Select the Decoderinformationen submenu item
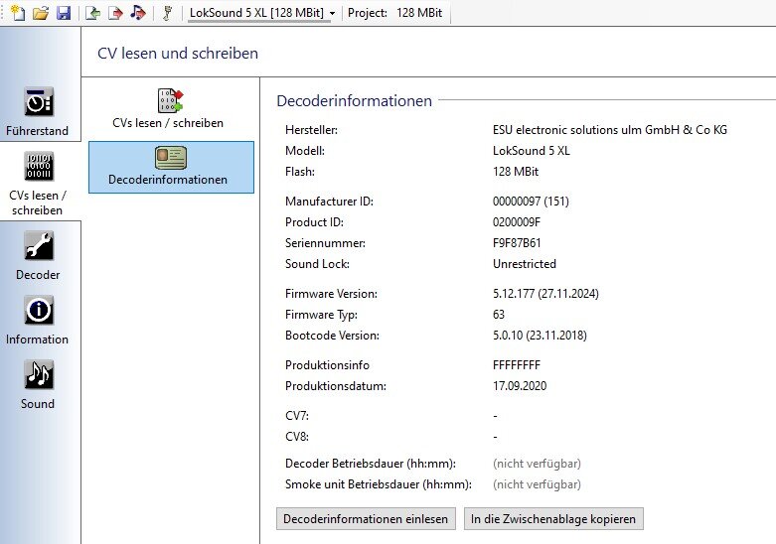The width and height of the screenshot is (776, 544). point(170,167)
